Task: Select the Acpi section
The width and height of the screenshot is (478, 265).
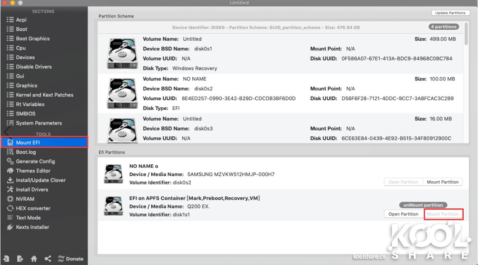Action: [21, 20]
